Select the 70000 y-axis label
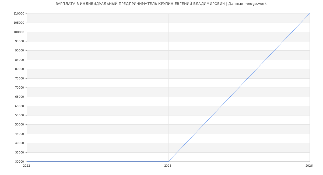The width and height of the screenshot is (323, 175). 19,88
